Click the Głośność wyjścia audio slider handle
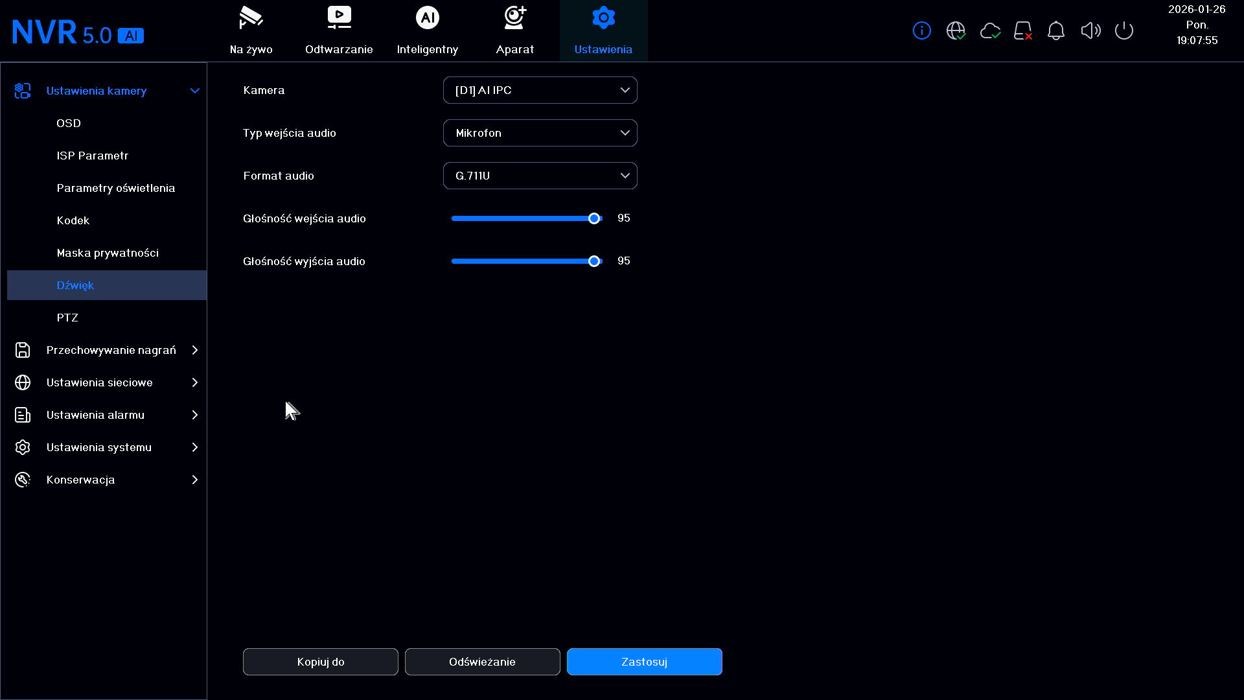1244x700 pixels. click(x=594, y=261)
